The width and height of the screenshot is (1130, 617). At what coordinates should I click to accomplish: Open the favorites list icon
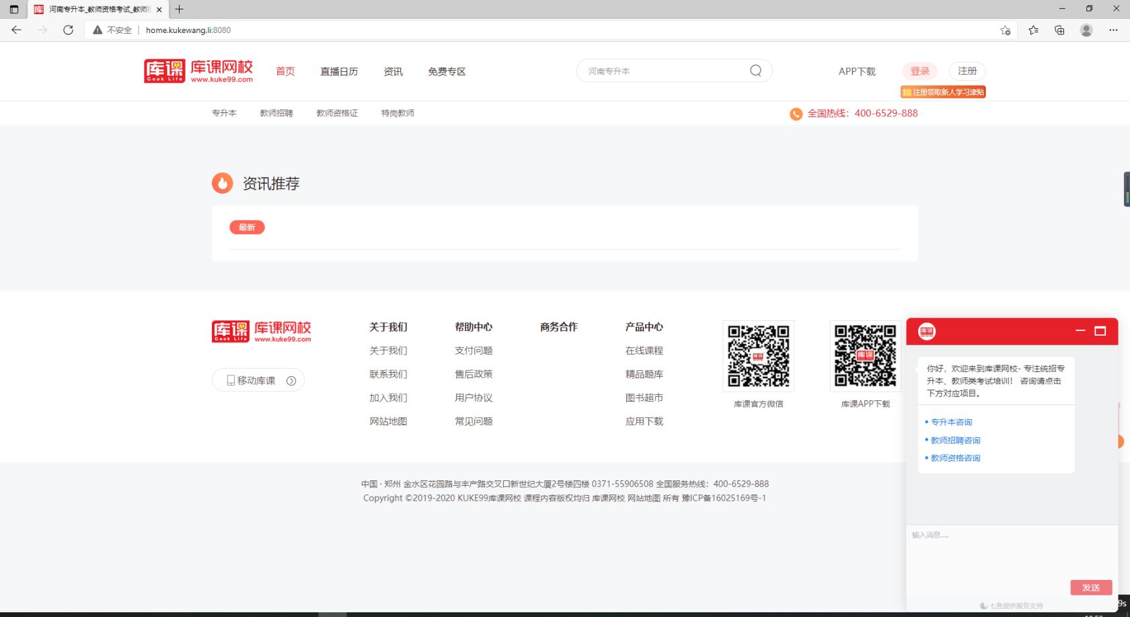pyautogui.click(x=1033, y=30)
